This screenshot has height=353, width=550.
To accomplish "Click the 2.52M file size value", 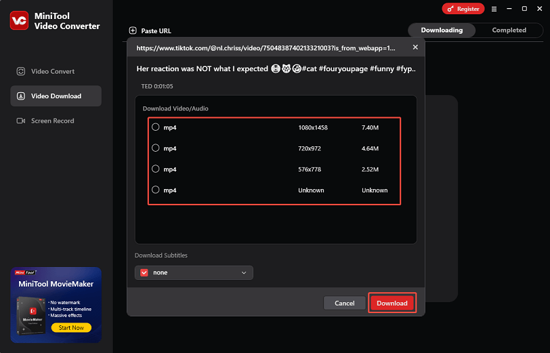I will (x=370, y=169).
